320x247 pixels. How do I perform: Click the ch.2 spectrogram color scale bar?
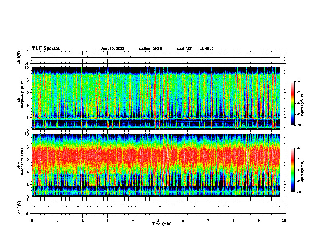pyautogui.click(x=292, y=170)
